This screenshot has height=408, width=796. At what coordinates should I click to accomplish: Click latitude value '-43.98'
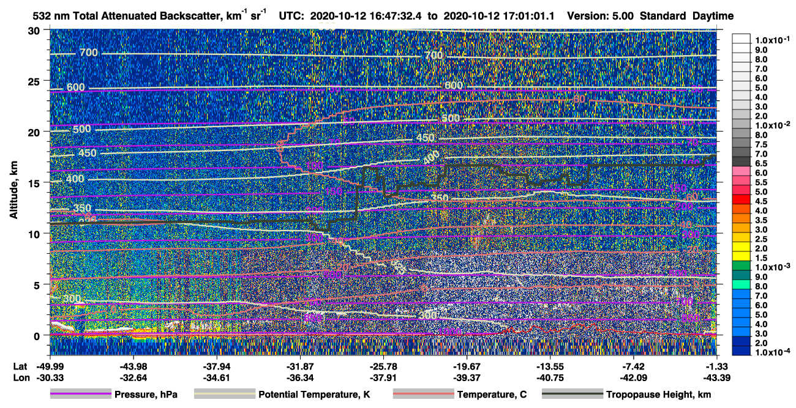133,366
